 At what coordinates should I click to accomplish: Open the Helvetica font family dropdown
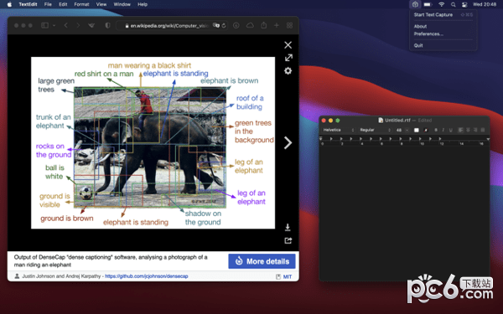[x=339, y=130]
